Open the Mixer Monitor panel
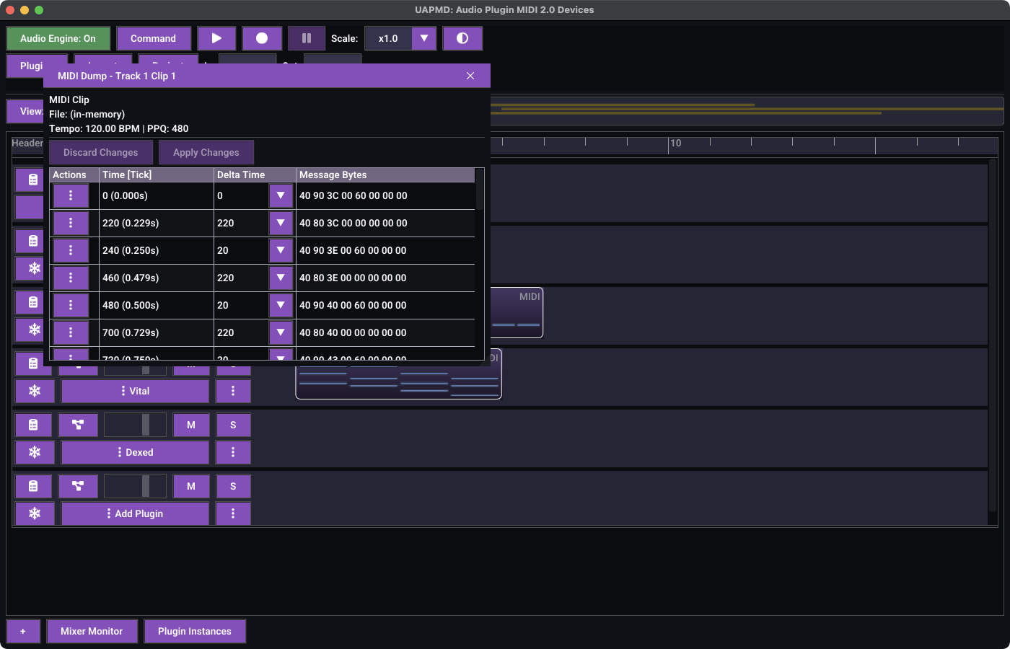Image resolution: width=1010 pixels, height=649 pixels. click(92, 631)
